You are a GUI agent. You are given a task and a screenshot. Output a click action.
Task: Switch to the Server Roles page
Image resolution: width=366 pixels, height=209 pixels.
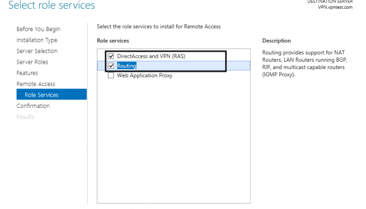click(32, 62)
